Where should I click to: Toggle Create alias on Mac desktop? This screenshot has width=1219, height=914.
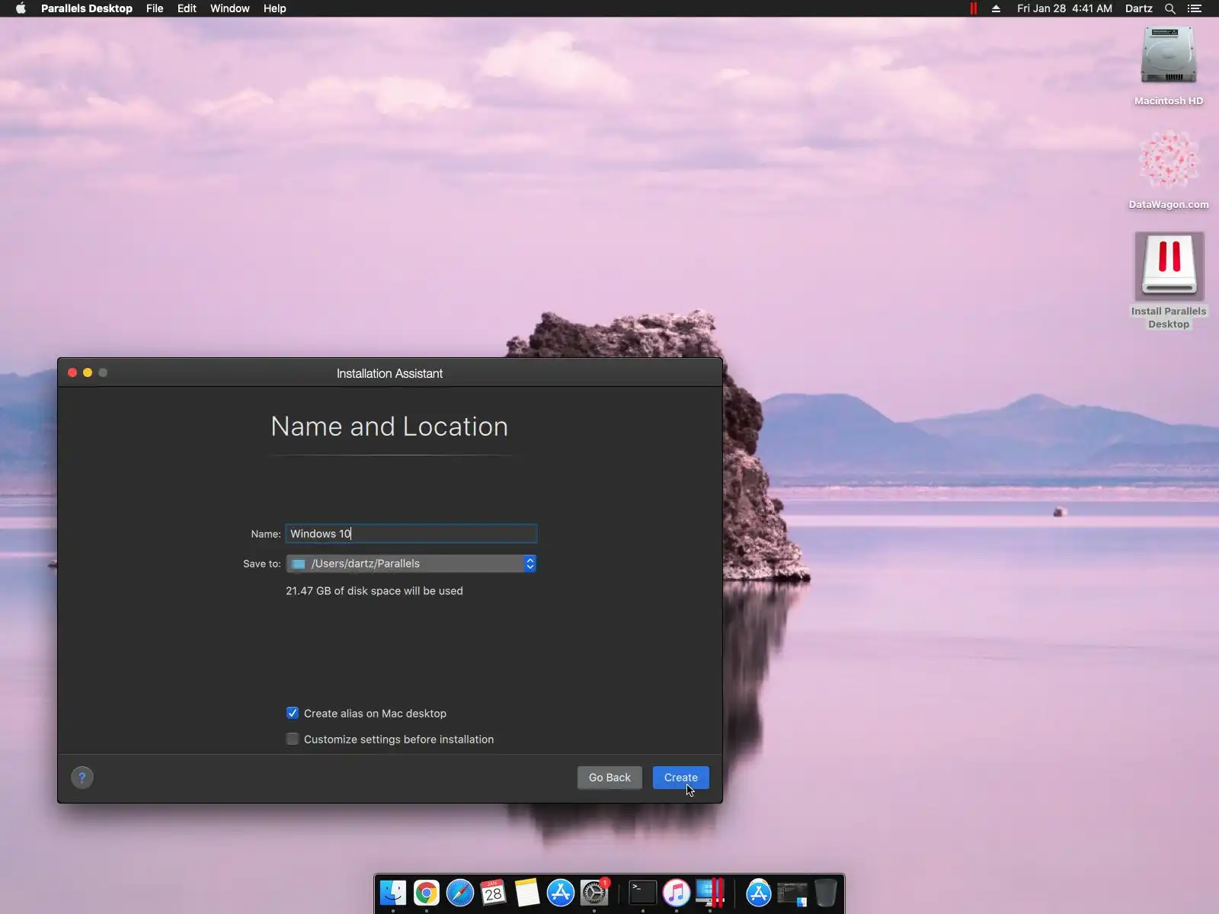tap(293, 713)
